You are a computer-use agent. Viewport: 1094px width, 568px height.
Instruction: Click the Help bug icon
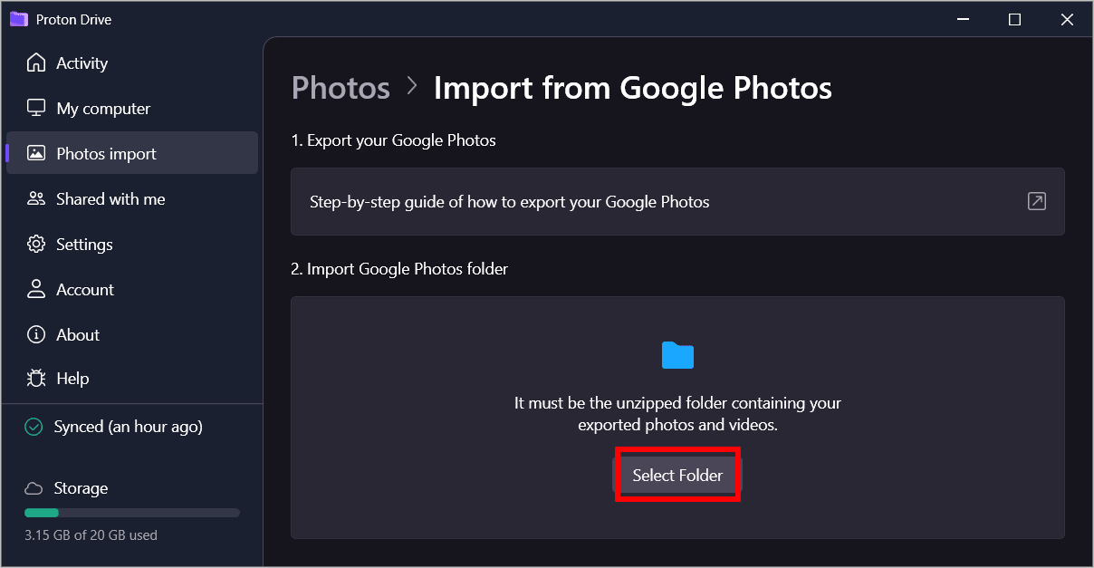click(36, 378)
